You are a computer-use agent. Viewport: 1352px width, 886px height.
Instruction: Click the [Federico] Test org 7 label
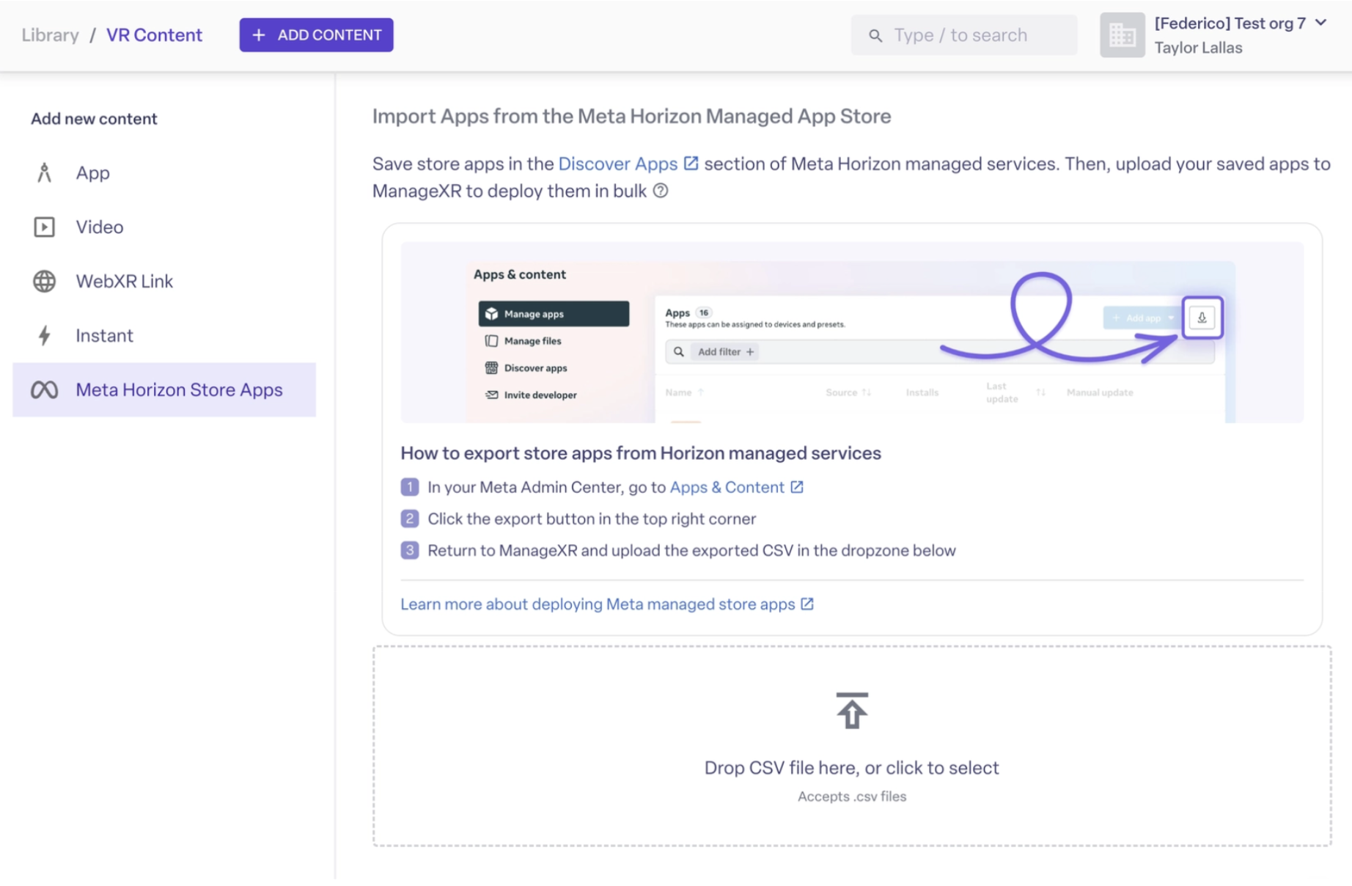1230,23
